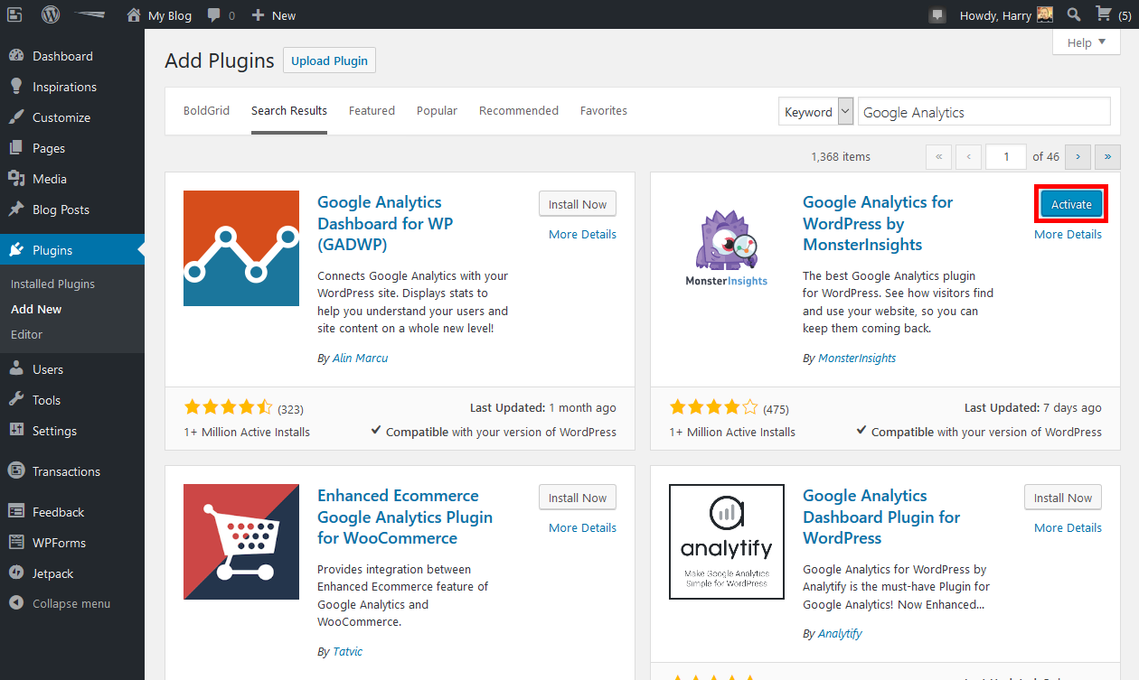The image size is (1139, 680).
Task: Click the Customize paintbrush icon
Action: 16,117
